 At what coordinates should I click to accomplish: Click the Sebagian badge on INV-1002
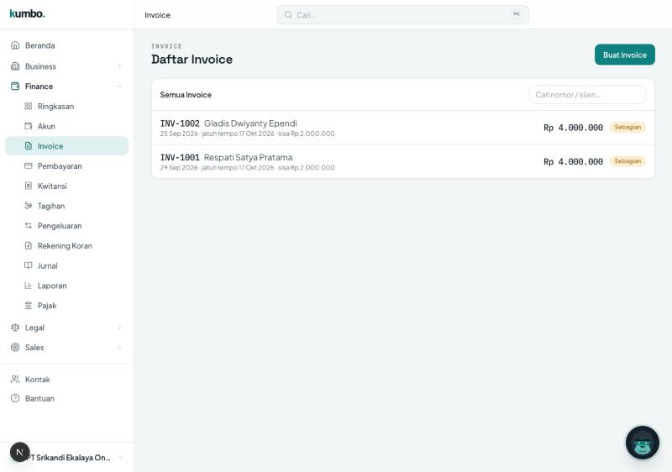coord(627,127)
